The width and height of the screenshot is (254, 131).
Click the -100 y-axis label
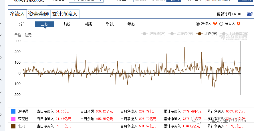point(17,84)
